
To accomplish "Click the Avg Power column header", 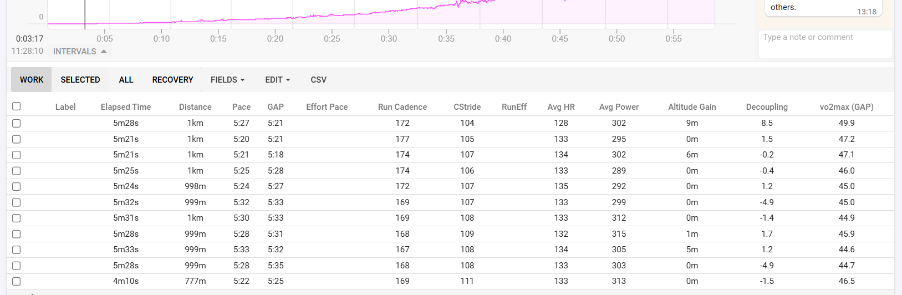I will coord(619,107).
